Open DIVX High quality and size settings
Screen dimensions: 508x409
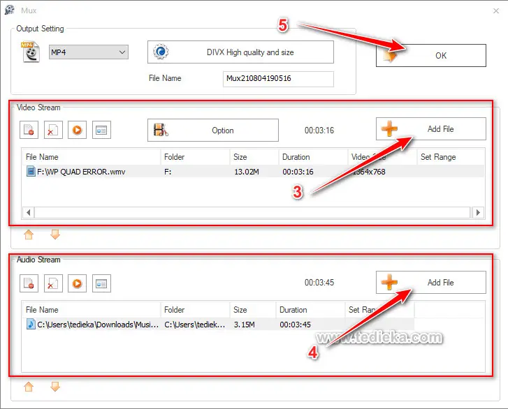tap(240, 52)
